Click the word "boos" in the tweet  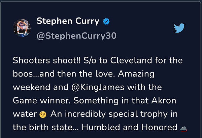point(23,74)
